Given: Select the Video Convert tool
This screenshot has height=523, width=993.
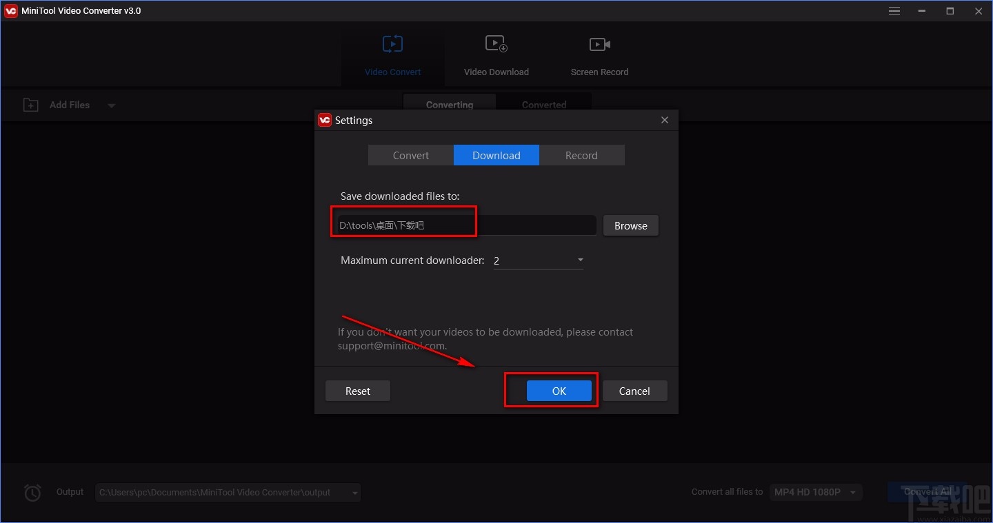Looking at the screenshot, I should (x=392, y=55).
